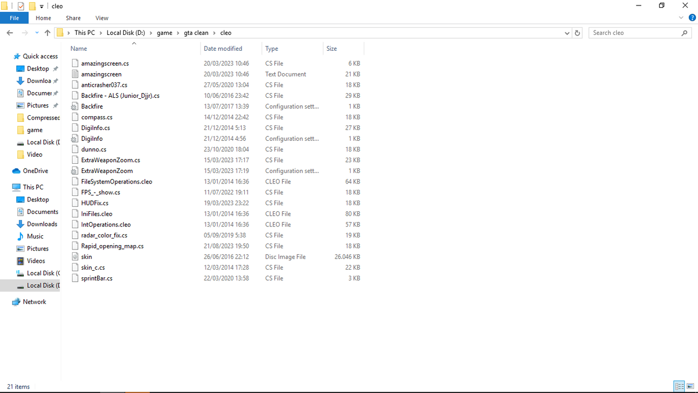Click the New folder icon in title bar
Viewport: 698px width, 393px height.
tap(32, 6)
